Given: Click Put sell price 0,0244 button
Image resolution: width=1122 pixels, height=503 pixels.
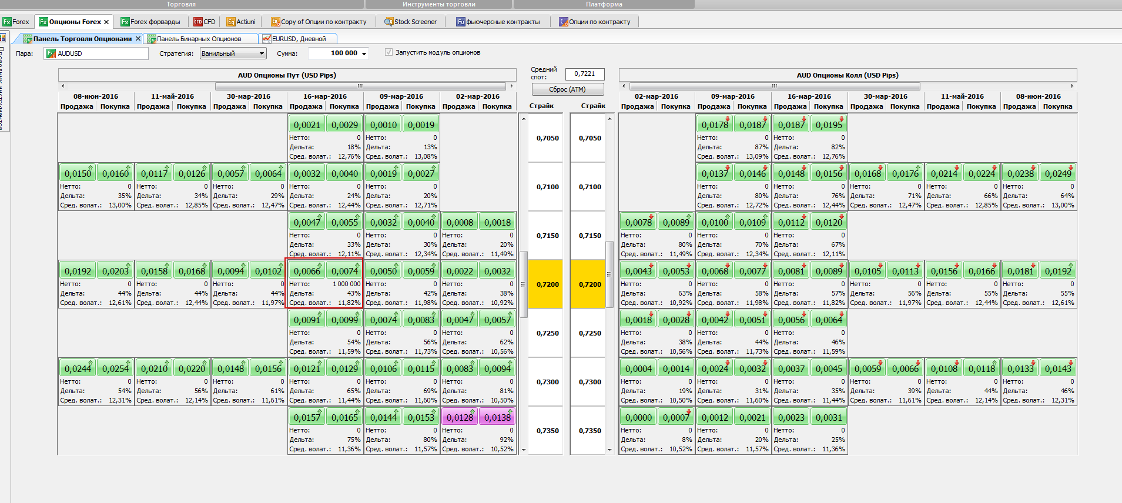Looking at the screenshot, I should [78, 368].
